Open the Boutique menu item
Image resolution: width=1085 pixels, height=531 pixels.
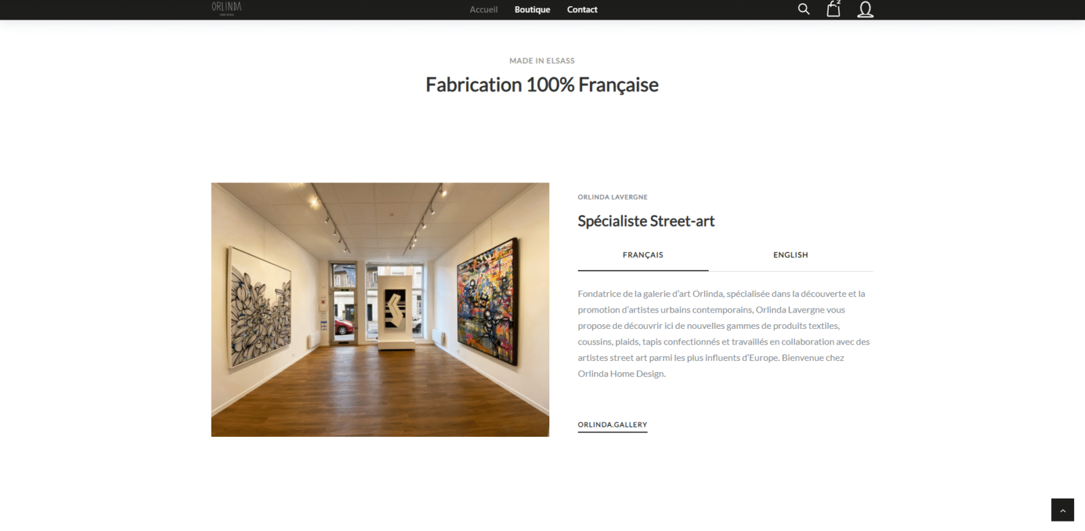(x=532, y=9)
